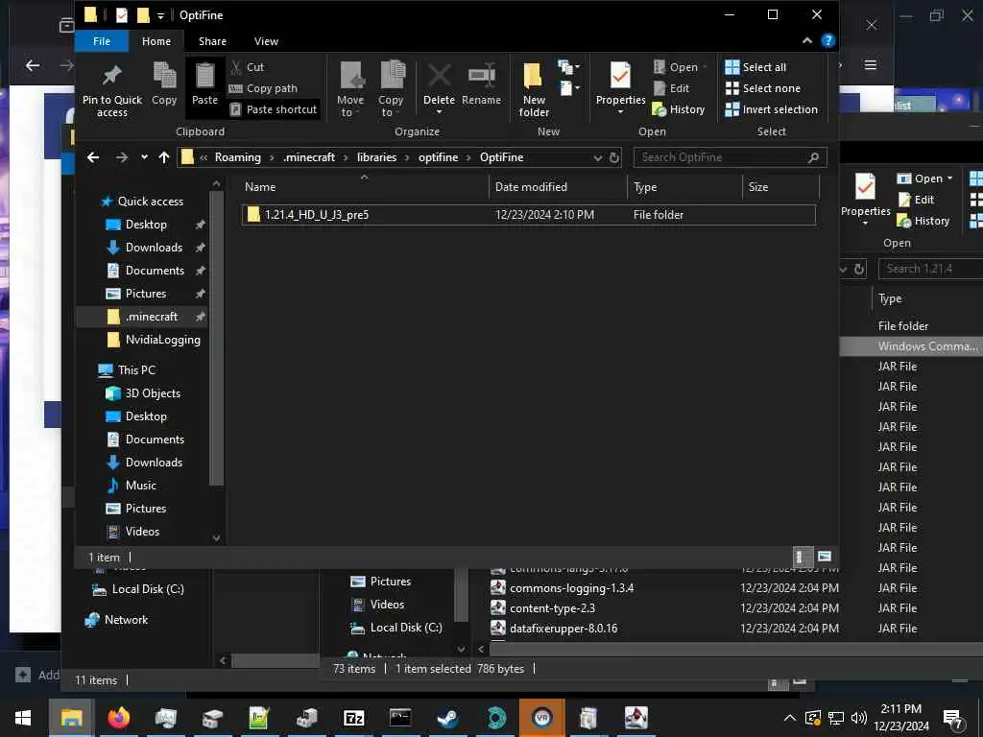Image resolution: width=983 pixels, height=737 pixels.
Task: Go back with the Back arrow
Action: click(x=93, y=157)
